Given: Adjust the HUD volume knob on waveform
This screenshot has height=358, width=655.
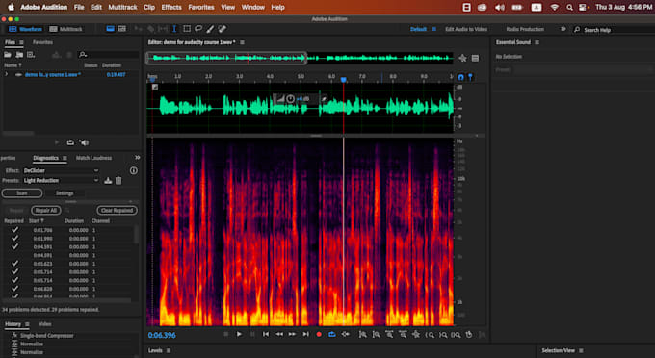Looking at the screenshot, I should [x=290, y=99].
